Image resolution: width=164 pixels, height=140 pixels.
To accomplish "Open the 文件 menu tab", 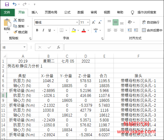I will 7,12.
